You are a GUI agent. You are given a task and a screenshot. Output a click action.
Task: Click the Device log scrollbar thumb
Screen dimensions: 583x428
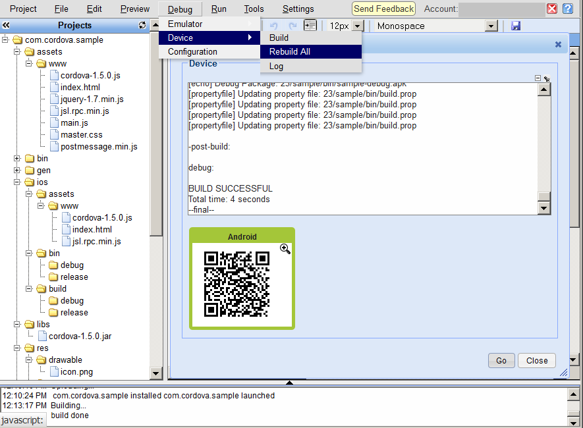(x=544, y=196)
